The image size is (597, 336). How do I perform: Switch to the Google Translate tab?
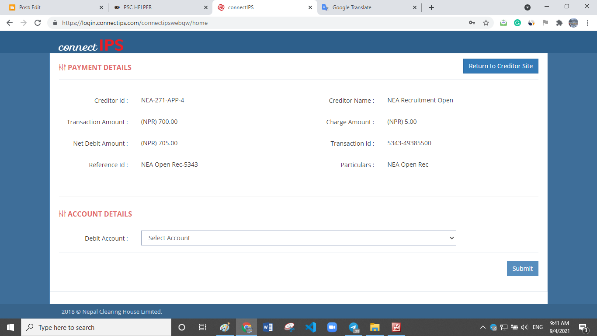[369, 7]
